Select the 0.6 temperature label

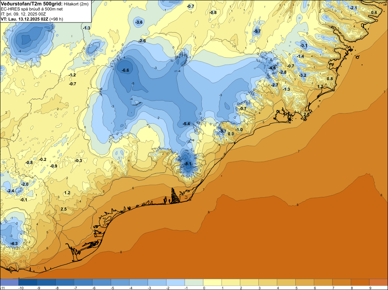click(374, 12)
